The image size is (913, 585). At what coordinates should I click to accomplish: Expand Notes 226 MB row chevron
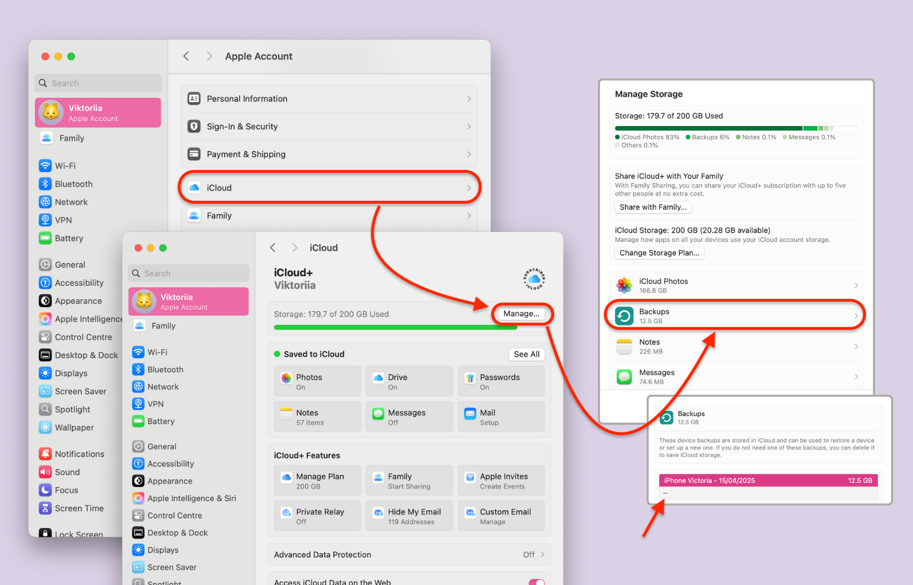pyautogui.click(x=857, y=346)
